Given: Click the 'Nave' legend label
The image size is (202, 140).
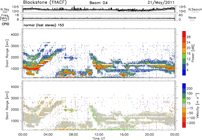Looking at the screenshot, I should click(x=192, y=18).
